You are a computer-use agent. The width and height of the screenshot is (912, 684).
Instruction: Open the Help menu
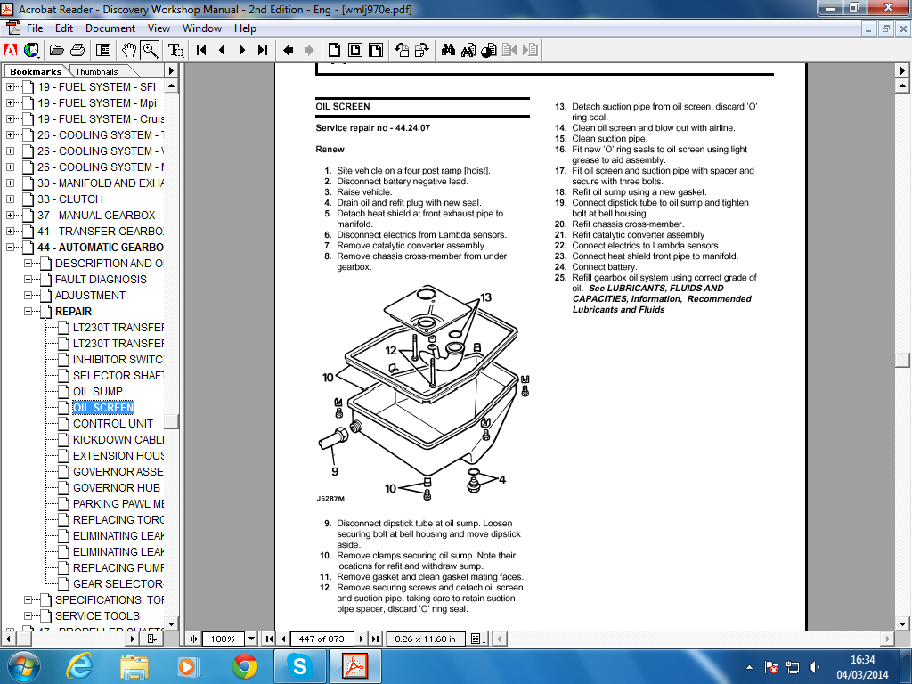[245, 28]
